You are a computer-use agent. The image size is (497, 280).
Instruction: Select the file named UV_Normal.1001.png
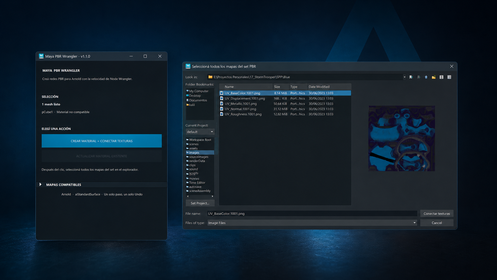(x=240, y=109)
